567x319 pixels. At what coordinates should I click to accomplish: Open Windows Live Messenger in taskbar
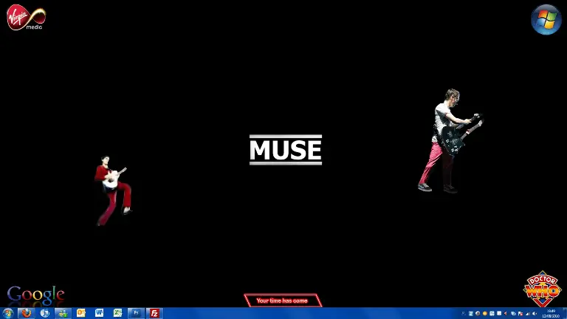tap(63, 313)
